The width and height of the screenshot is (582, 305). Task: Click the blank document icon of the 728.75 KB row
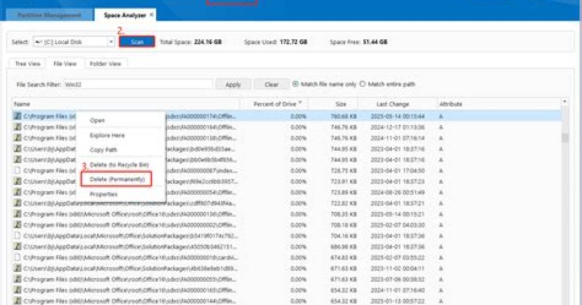tap(18, 170)
